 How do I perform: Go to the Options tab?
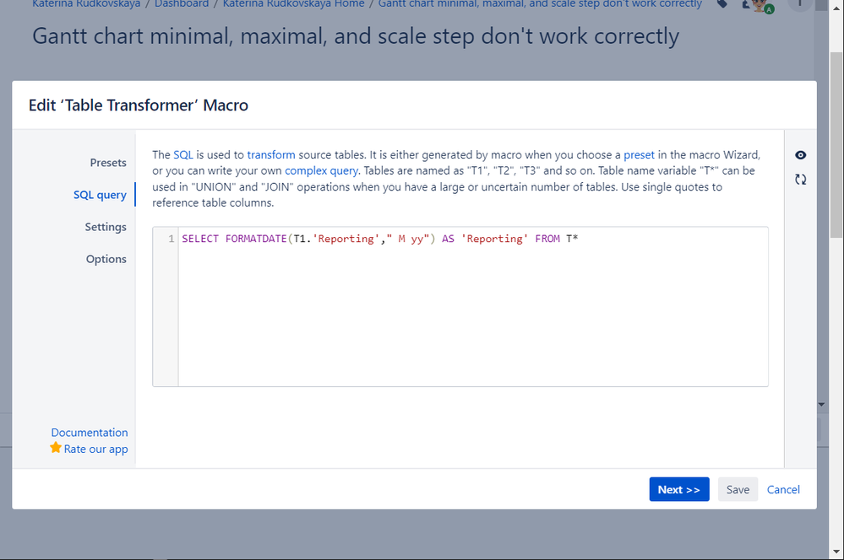coord(106,259)
